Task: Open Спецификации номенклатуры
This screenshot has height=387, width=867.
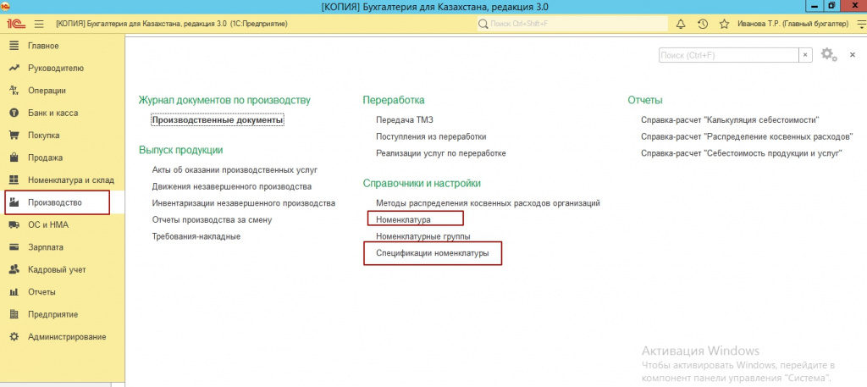Action: [x=433, y=254]
